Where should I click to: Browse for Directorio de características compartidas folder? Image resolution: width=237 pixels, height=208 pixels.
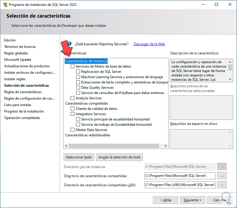(222, 176)
